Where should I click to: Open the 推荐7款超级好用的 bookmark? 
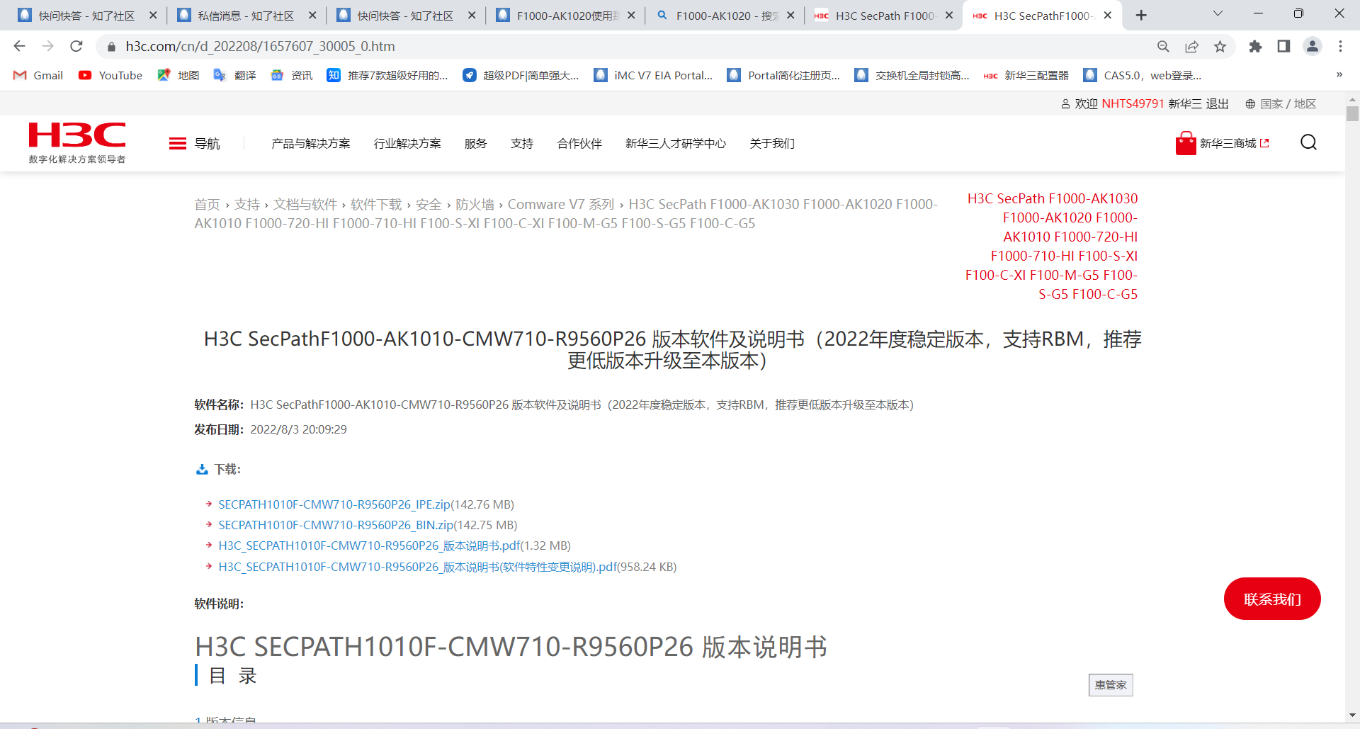387,75
